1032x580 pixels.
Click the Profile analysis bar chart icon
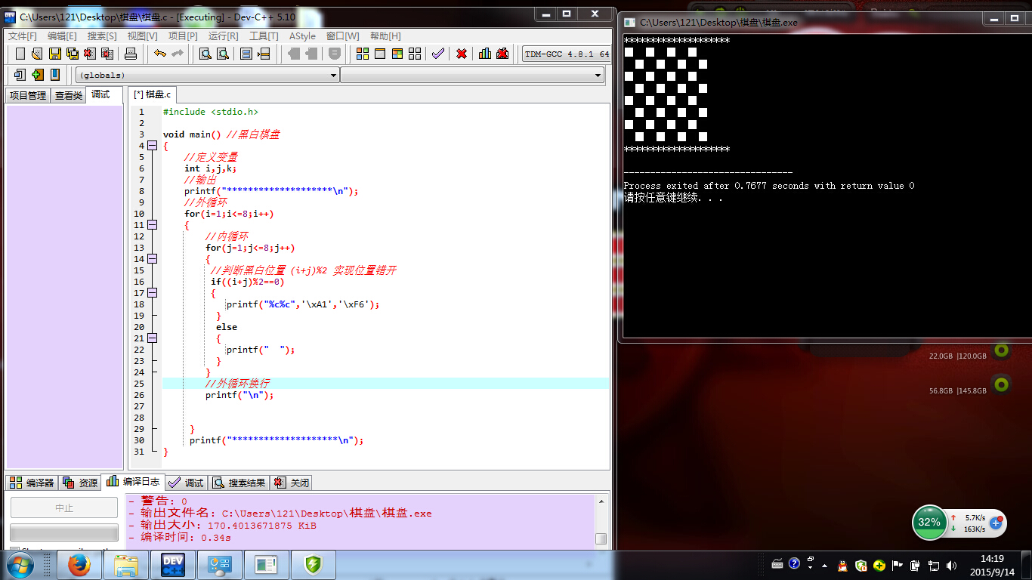coord(484,54)
